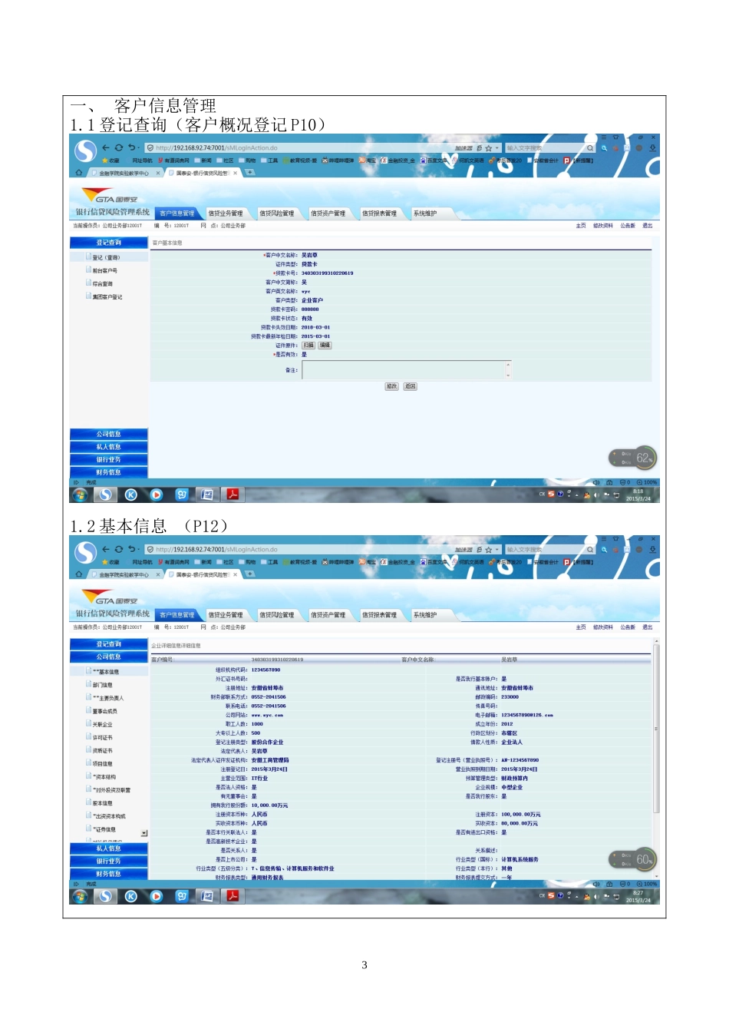Click sidebar scroll-down arrow in lower screenshot
The image size is (729, 1032).
(x=144, y=833)
